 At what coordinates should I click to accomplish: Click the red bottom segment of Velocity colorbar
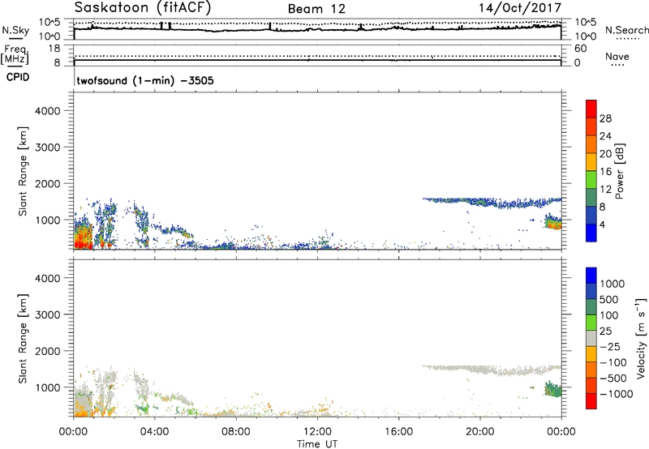[x=591, y=401]
